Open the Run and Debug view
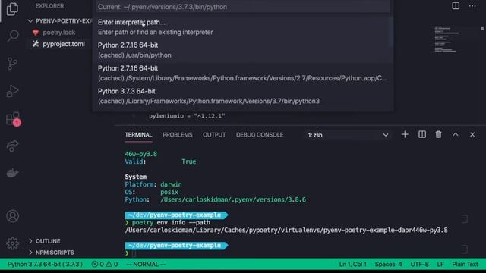Viewport: 486px width, 273px height. [x=12, y=91]
